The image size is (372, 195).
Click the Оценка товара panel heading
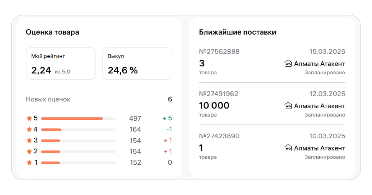coord(52,32)
